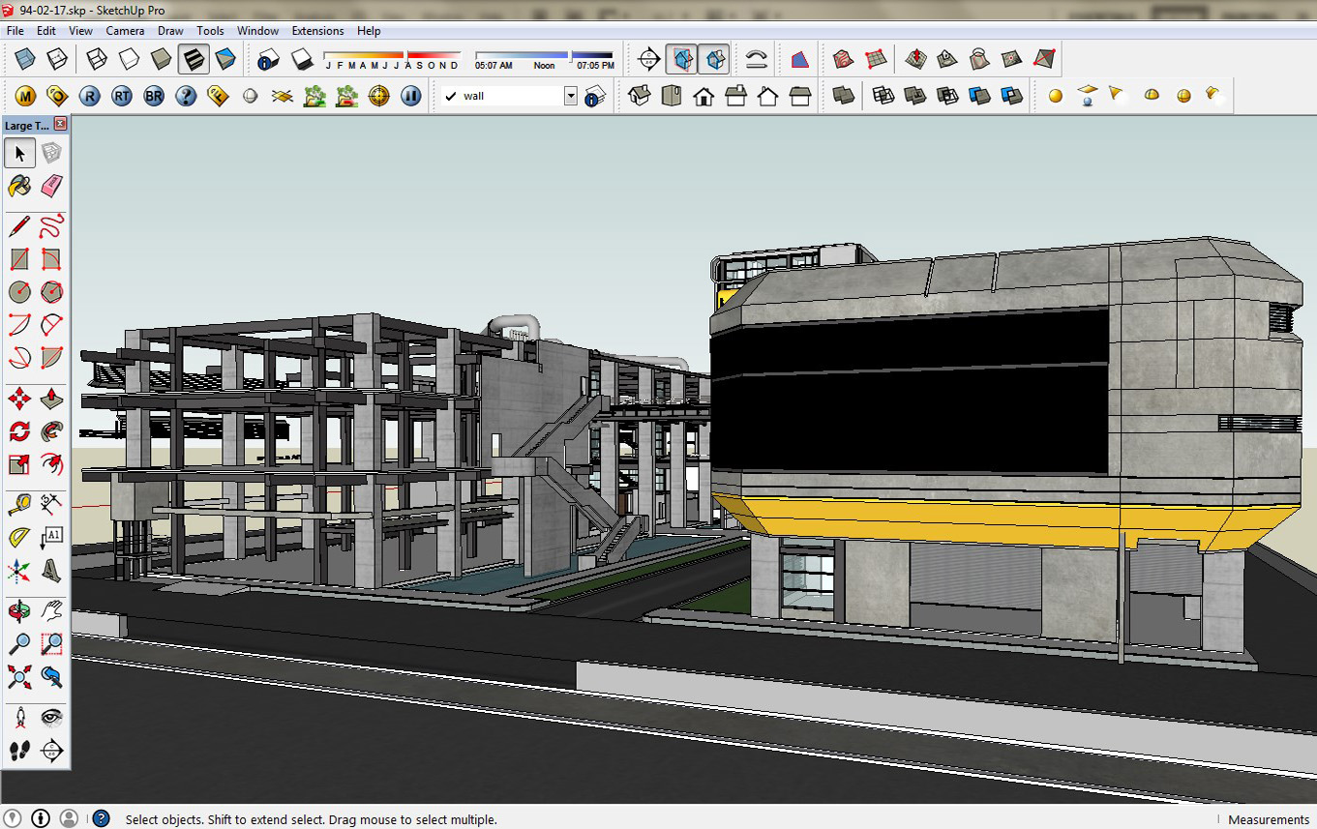Open Instructor help question-mark status icon
The image size is (1317, 829).
pyautogui.click(x=101, y=818)
